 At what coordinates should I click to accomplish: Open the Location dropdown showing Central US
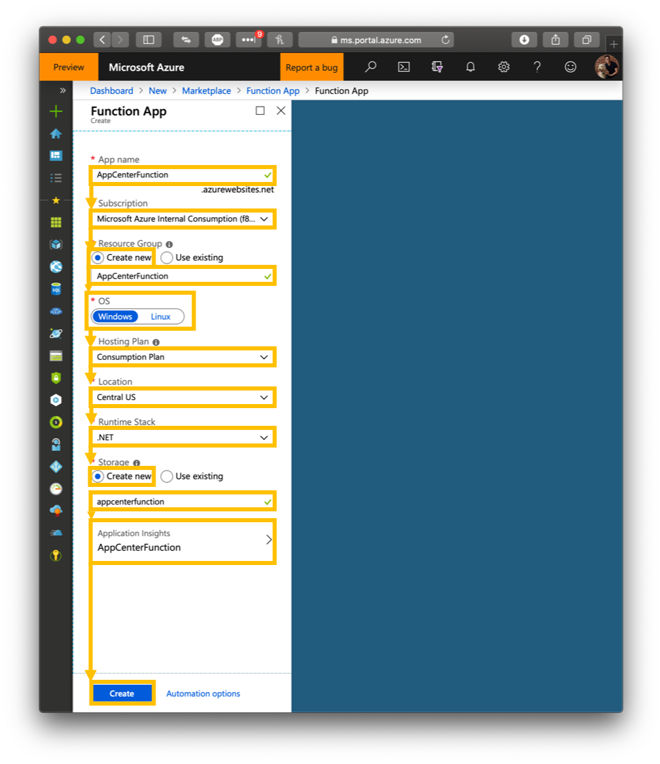(183, 397)
